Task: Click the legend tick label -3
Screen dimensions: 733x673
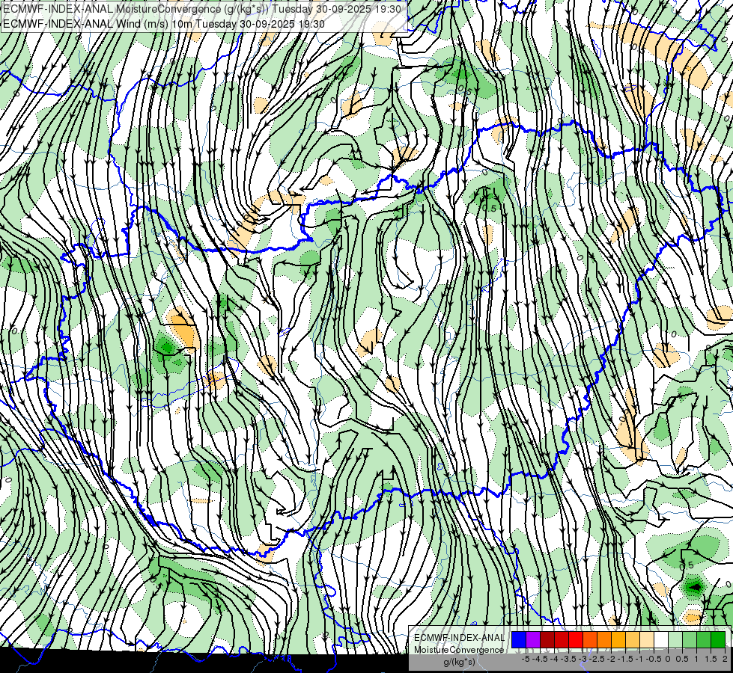Action: click(583, 659)
